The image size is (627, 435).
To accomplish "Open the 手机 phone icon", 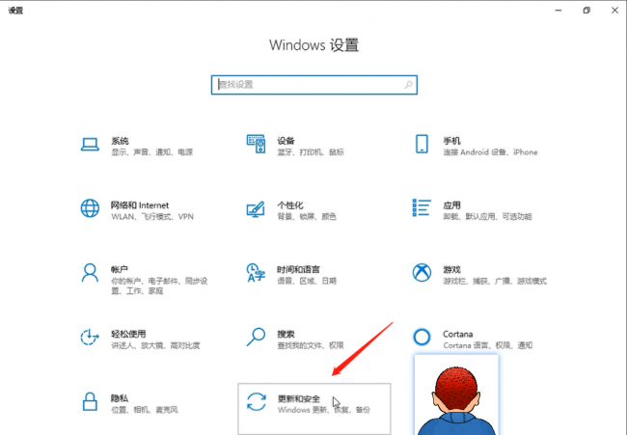I will [x=422, y=144].
